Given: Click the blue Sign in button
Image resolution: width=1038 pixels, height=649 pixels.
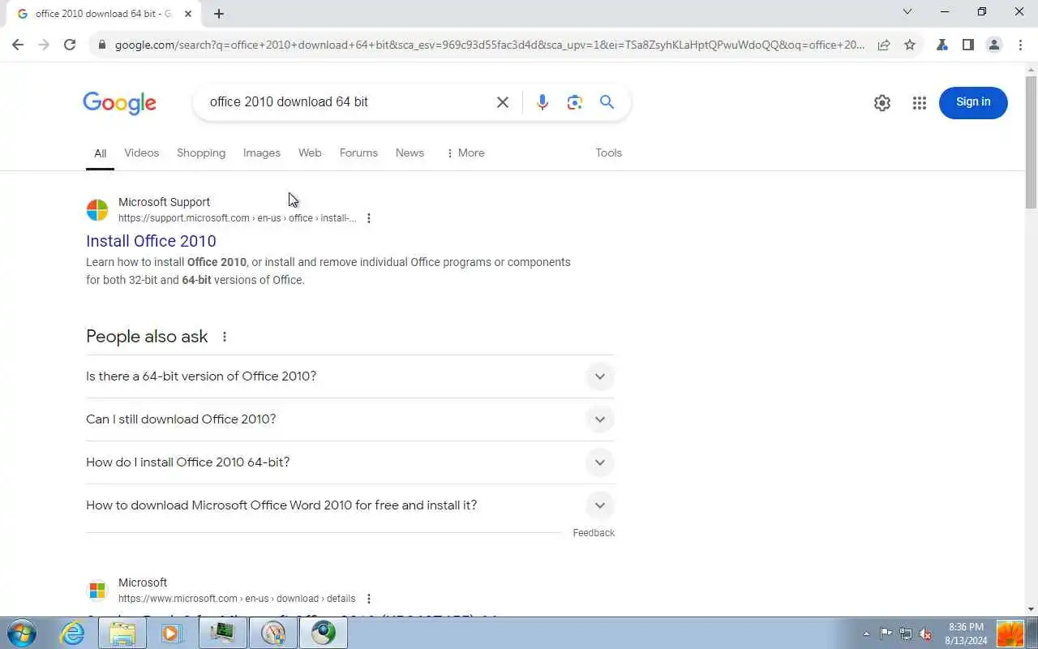Looking at the screenshot, I should pos(973,102).
